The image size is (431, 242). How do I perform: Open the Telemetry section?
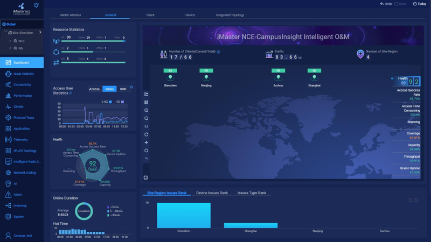(22, 139)
